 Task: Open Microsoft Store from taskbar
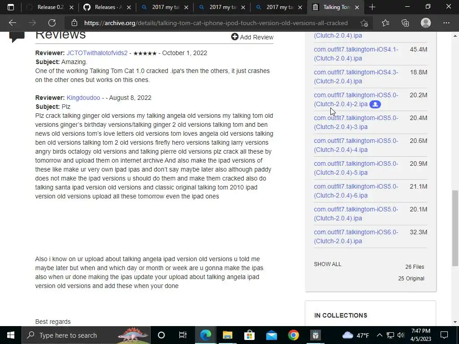tap(249, 335)
